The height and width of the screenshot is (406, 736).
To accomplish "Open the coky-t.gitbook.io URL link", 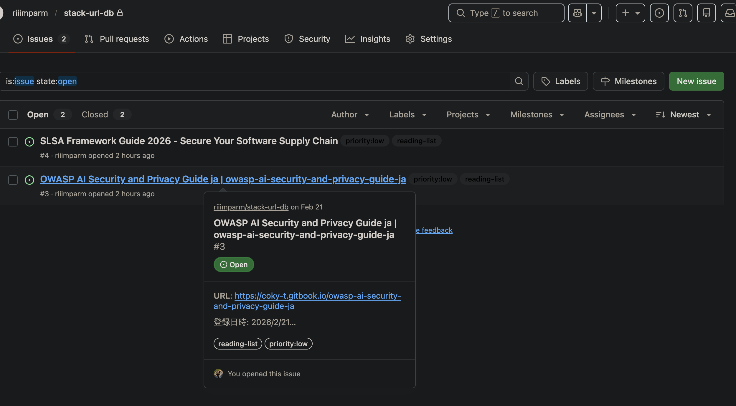I will pos(317,296).
